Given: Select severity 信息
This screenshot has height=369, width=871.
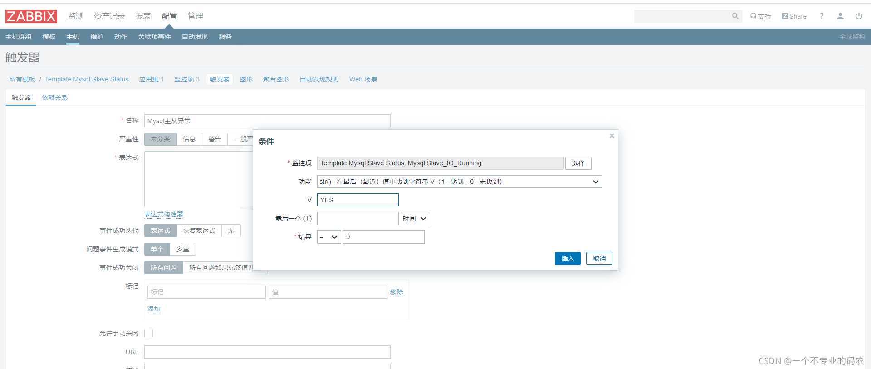Looking at the screenshot, I should point(189,139).
